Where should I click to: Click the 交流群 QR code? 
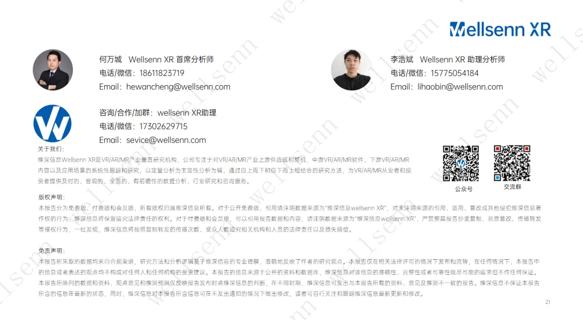[512, 163]
